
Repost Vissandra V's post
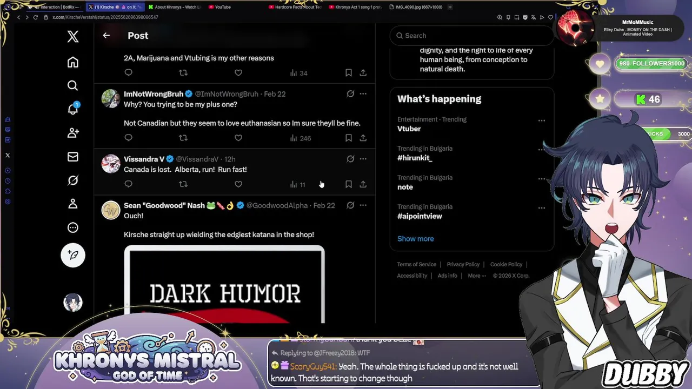pyautogui.click(x=183, y=184)
